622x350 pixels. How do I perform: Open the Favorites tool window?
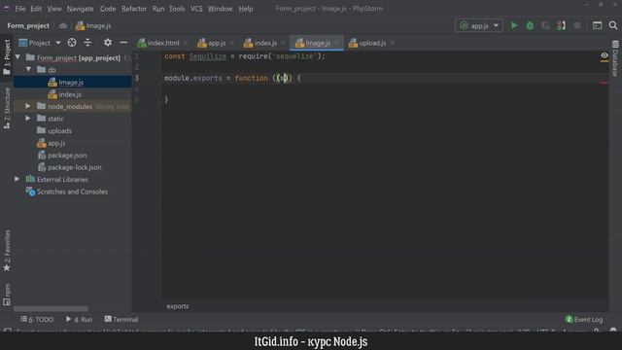[7, 251]
